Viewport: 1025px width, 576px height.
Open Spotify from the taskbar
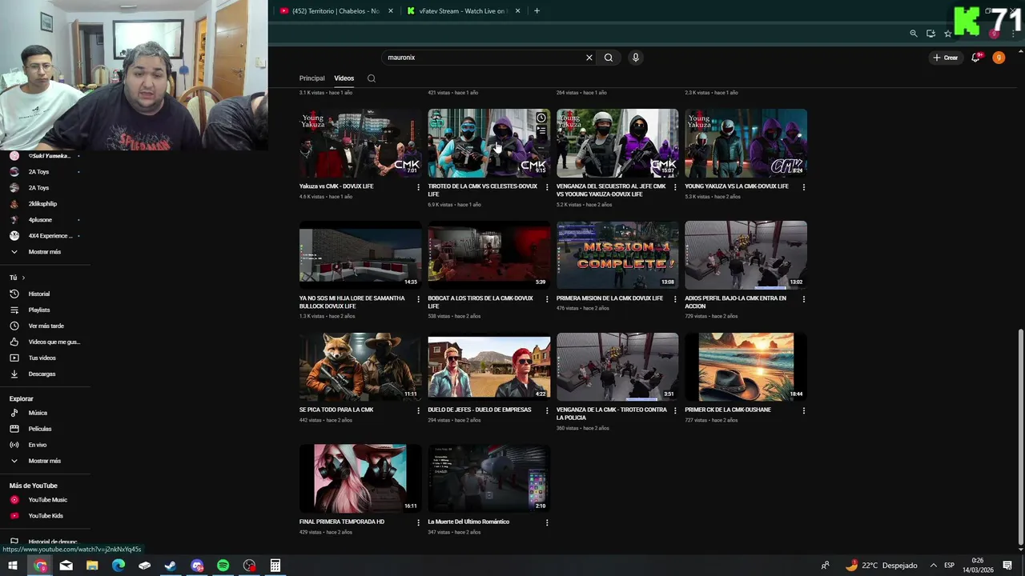point(223,566)
